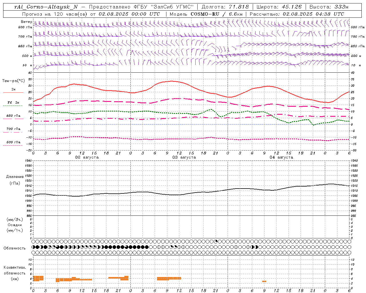Click the Осадки precipitation label
Viewport: 366px width, 293px height.
[15, 225]
